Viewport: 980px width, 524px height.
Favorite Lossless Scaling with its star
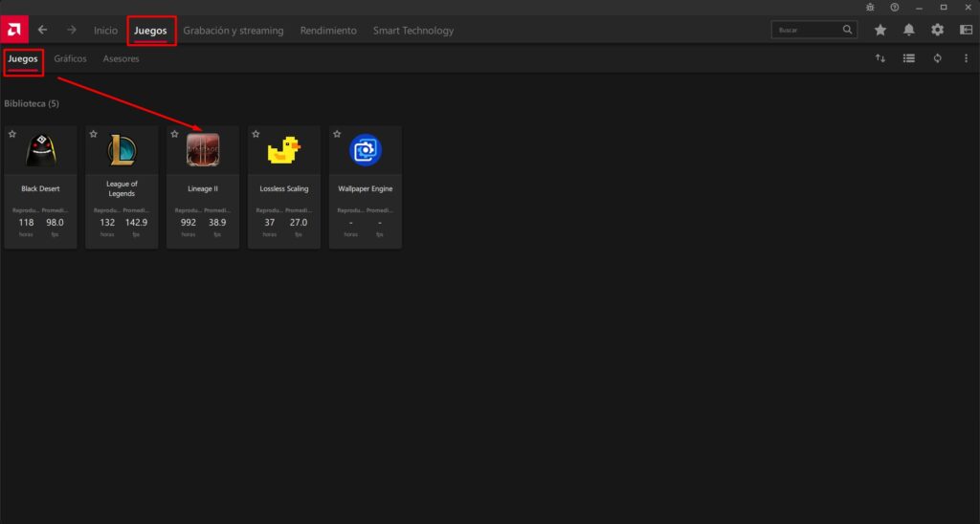pyautogui.click(x=256, y=134)
